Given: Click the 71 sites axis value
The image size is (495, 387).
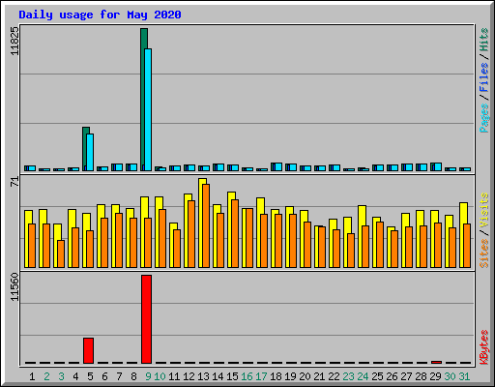Looking at the screenshot, I should pos(15,182).
